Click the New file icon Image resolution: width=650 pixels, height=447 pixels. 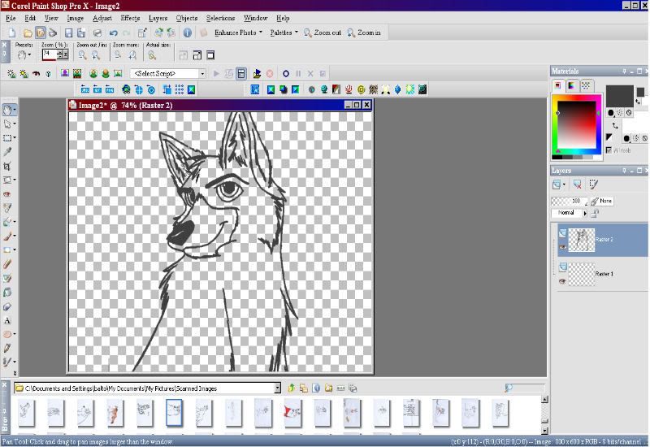12,33
